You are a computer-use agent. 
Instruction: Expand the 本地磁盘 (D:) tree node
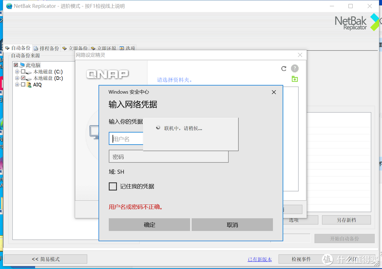pyautogui.click(x=17, y=78)
